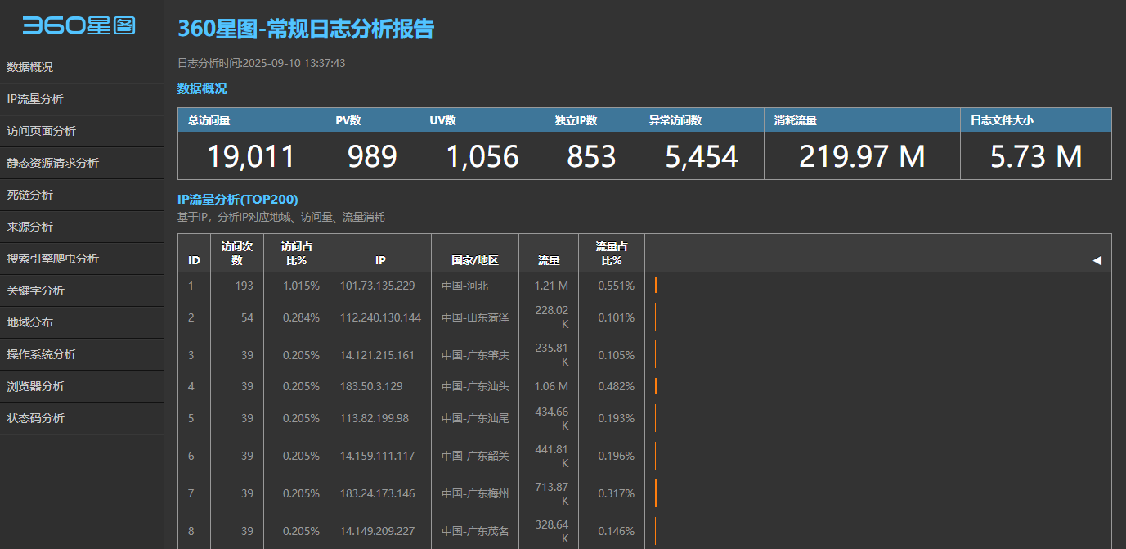
Task: Click region cell 中国-广东肇庆
Action: tap(475, 355)
